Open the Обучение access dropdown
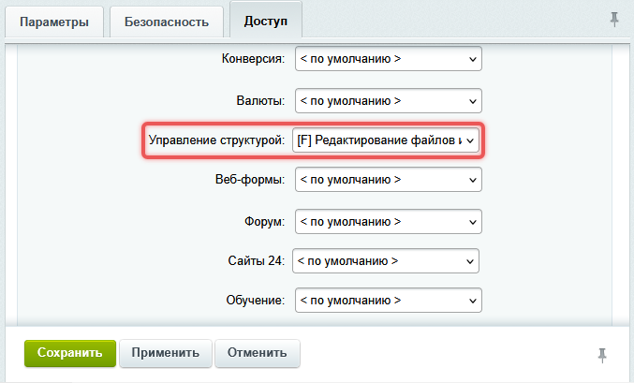This screenshot has height=383, width=634. pyautogui.click(x=388, y=301)
